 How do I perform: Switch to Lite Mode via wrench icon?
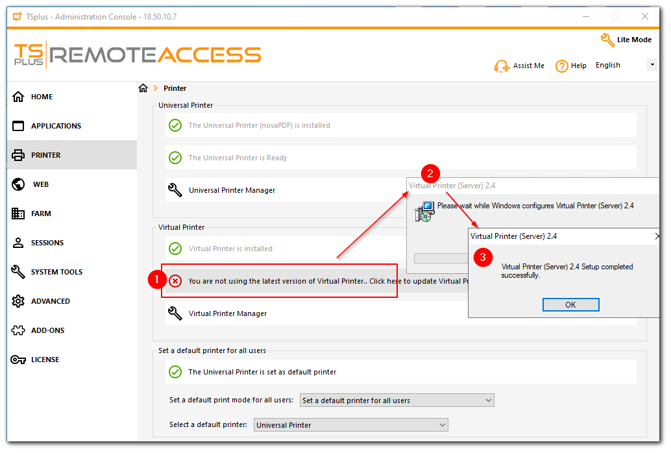pos(607,40)
